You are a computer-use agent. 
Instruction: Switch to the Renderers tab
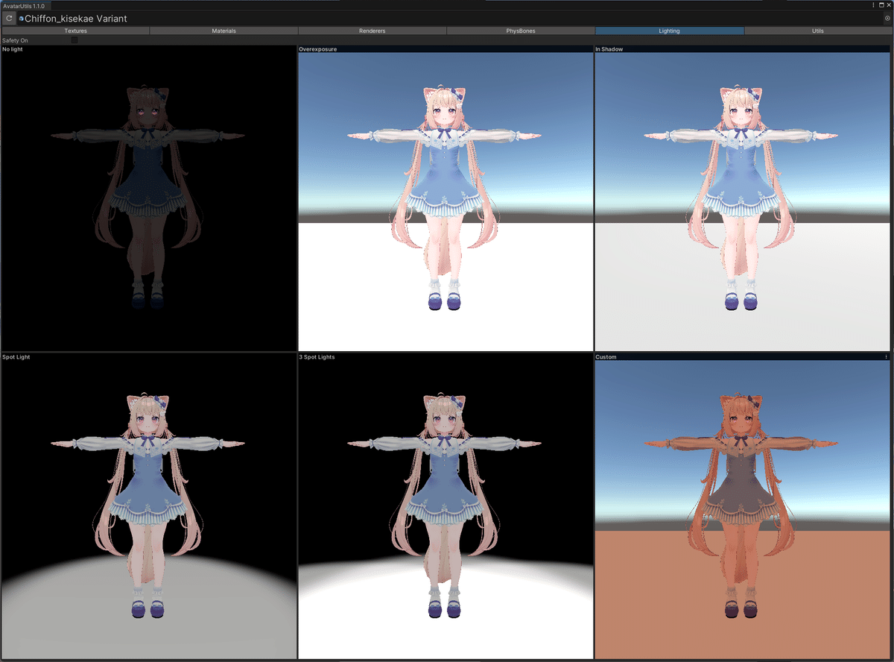372,31
